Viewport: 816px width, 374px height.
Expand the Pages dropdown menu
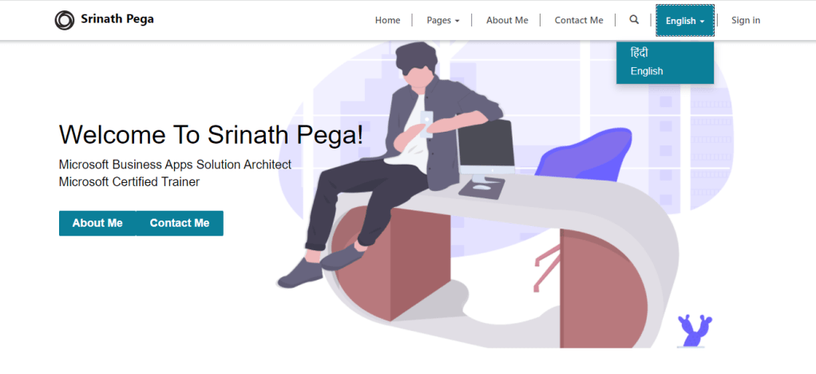[x=443, y=20]
